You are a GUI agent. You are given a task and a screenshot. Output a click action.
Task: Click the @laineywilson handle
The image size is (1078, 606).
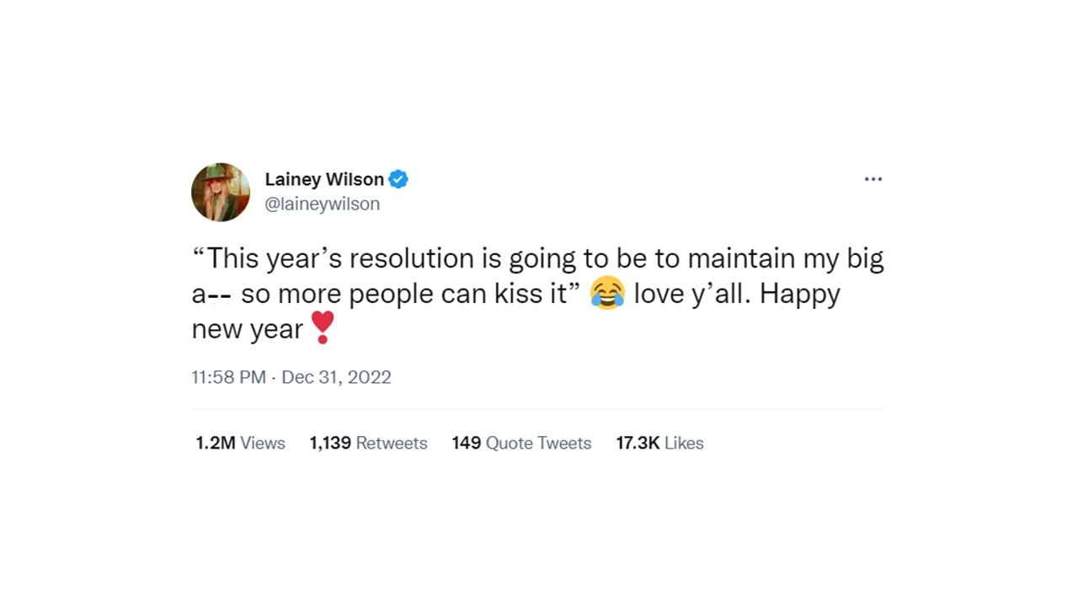click(323, 204)
